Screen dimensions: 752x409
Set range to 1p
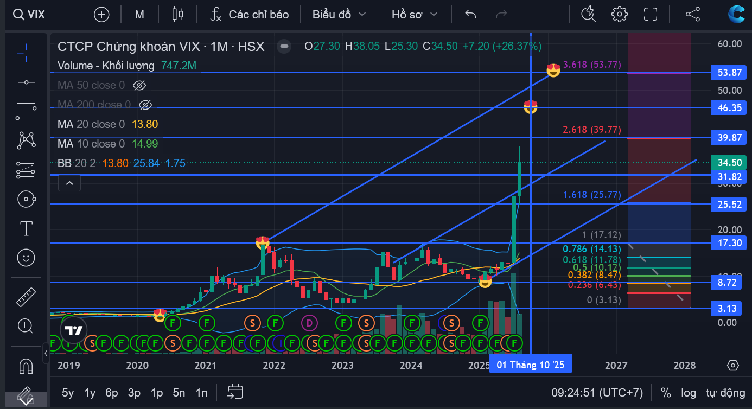pyautogui.click(x=157, y=393)
